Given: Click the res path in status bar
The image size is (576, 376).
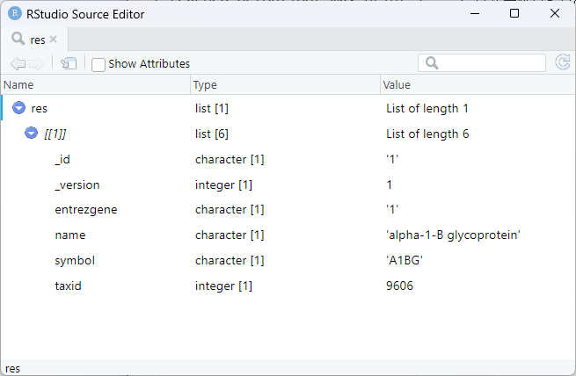Looking at the screenshot, I should tap(13, 369).
